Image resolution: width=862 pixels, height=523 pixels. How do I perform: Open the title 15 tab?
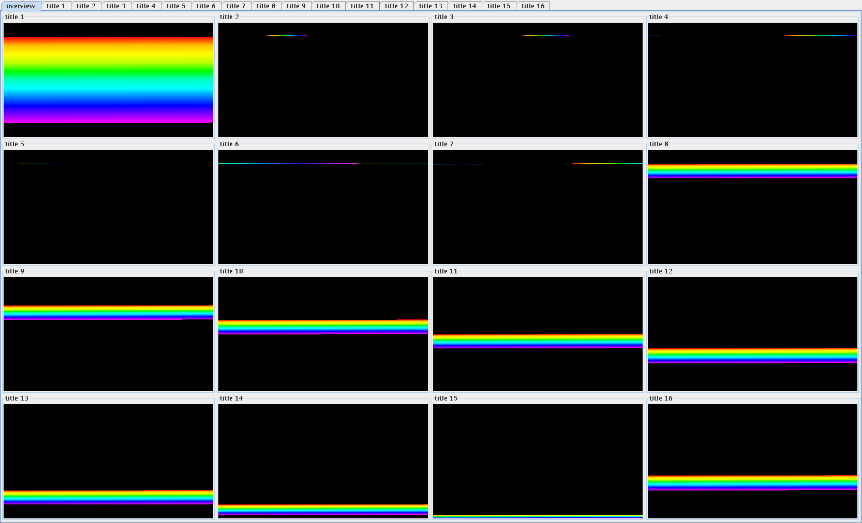pos(499,6)
